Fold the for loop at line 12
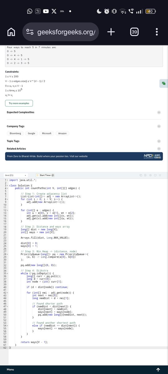The width and height of the screenshot is (168, 374). pyautogui.click(x=7, y=210)
